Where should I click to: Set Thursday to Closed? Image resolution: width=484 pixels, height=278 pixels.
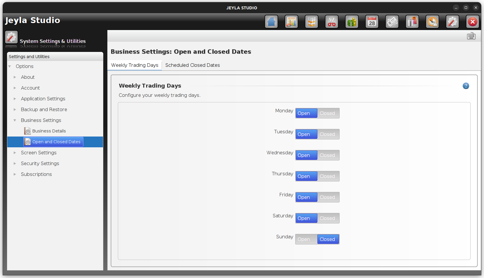tap(328, 176)
